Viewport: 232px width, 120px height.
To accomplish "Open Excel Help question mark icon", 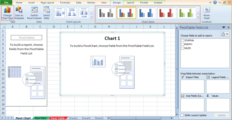I will tap(215, 3).
